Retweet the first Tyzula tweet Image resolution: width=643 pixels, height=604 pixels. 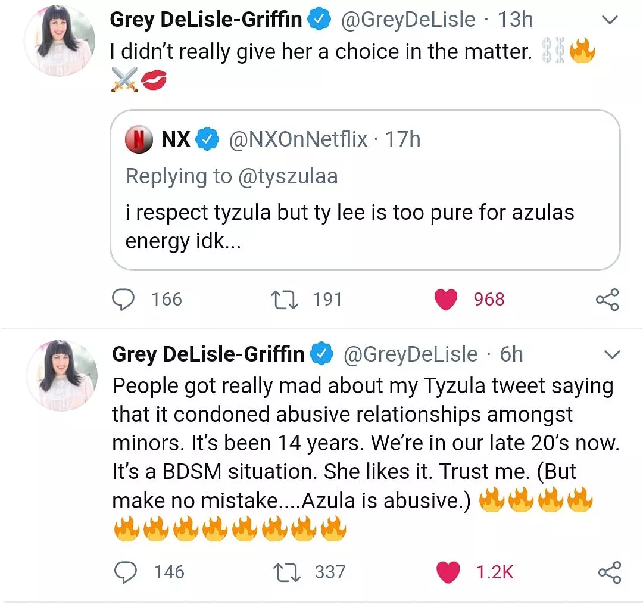click(283, 299)
